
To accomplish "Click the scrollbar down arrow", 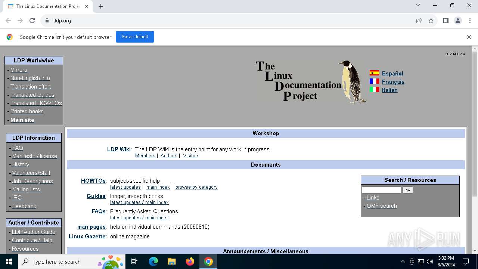I will pyautogui.click(x=475, y=251).
